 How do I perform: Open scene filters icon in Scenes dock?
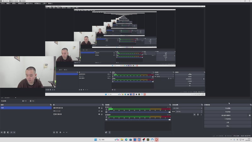click(x=8, y=132)
